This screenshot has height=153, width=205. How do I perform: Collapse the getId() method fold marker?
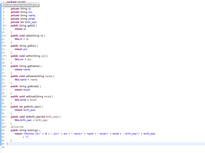tap(5, 25)
